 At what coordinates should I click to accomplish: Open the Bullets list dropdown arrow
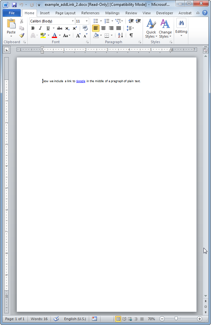[101, 21]
